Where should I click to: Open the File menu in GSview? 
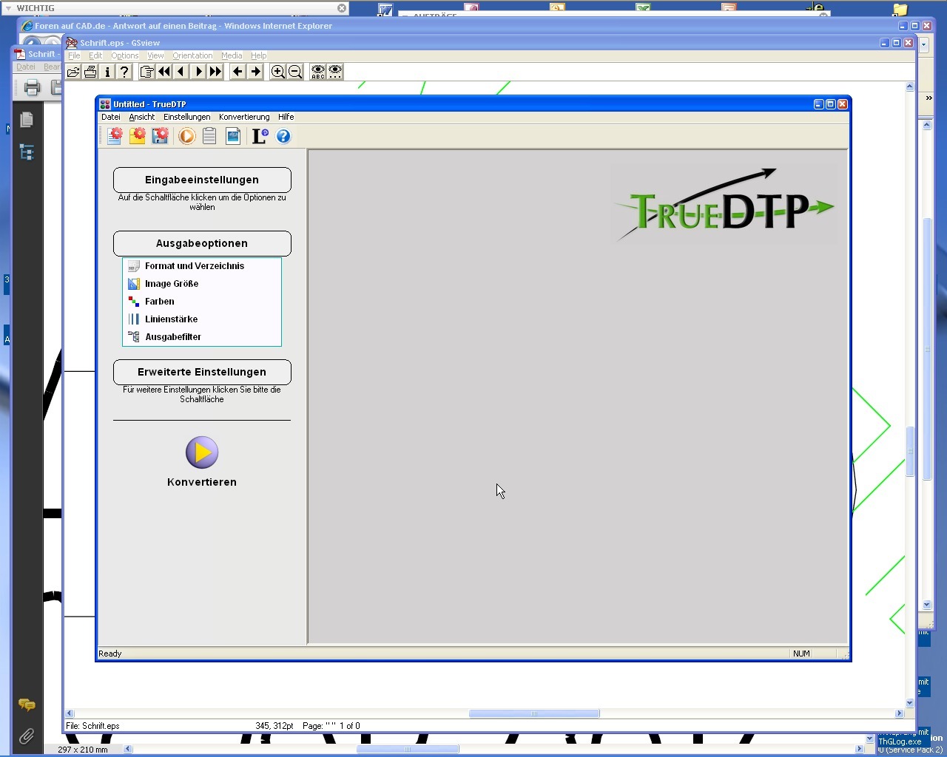[74, 55]
